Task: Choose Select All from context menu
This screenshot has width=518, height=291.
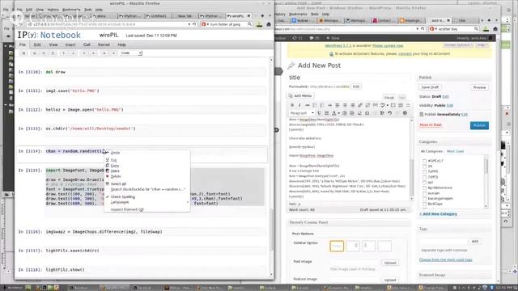Action: pyautogui.click(x=147, y=183)
